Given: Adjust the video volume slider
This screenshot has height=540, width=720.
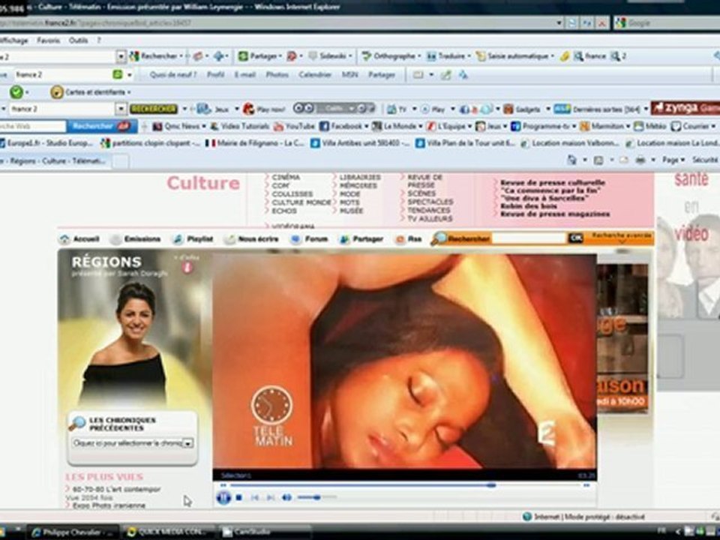Looking at the screenshot, I should [x=316, y=496].
